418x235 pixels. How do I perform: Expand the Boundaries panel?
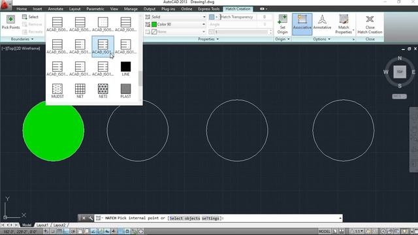22,39
